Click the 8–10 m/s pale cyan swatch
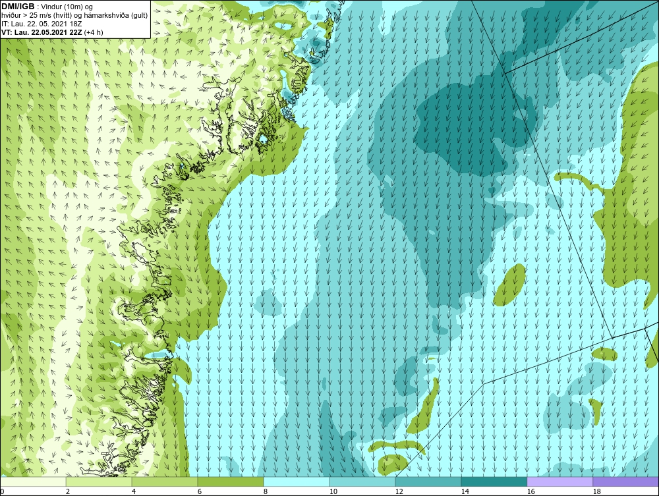659x496 pixels. point(297,482)
